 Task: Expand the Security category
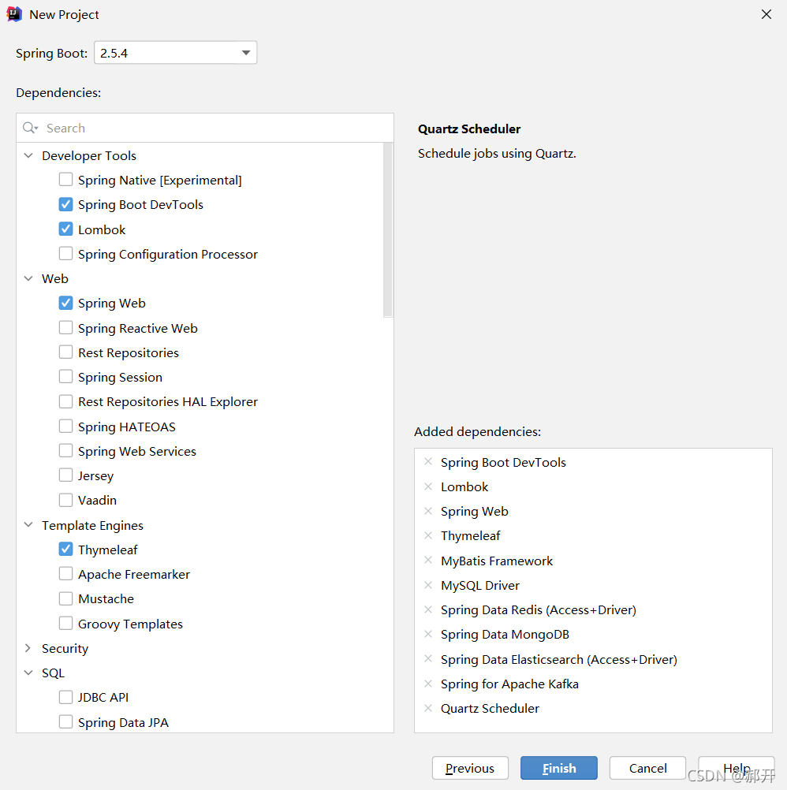click(28, 648)
